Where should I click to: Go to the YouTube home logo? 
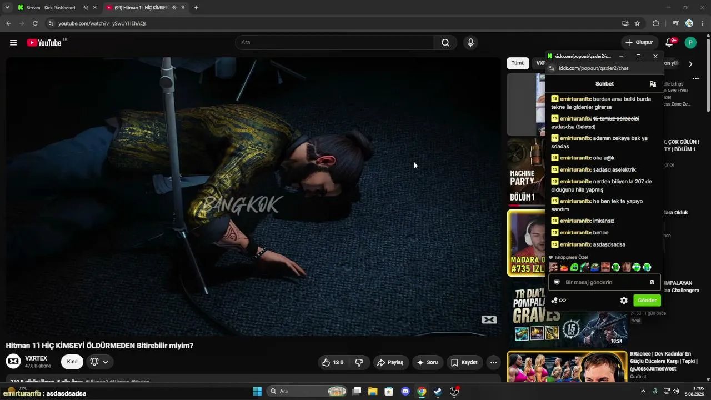pyautogui.click(x=44, y=43)
